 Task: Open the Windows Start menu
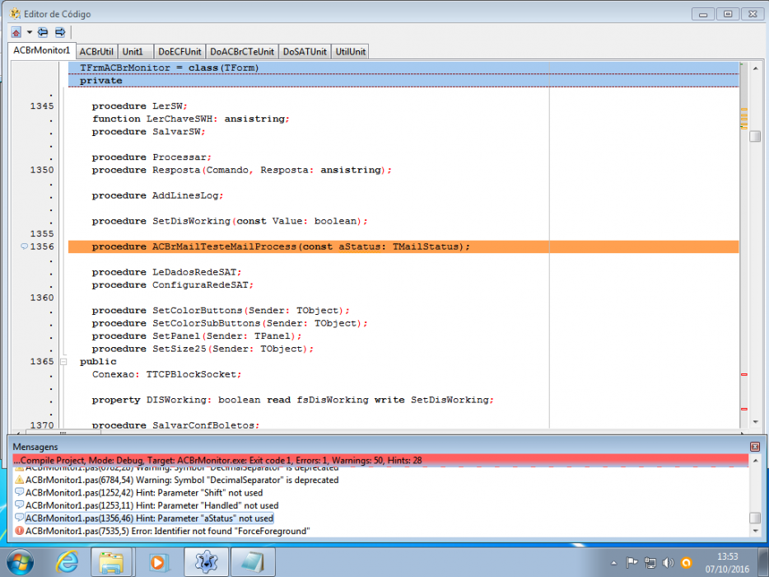tap(20, 562)
